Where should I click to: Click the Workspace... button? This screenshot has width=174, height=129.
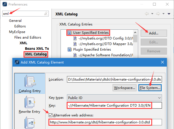click(x=124, y=88)
